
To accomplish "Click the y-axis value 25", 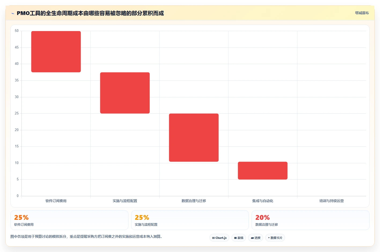I will tap(17, 113).
